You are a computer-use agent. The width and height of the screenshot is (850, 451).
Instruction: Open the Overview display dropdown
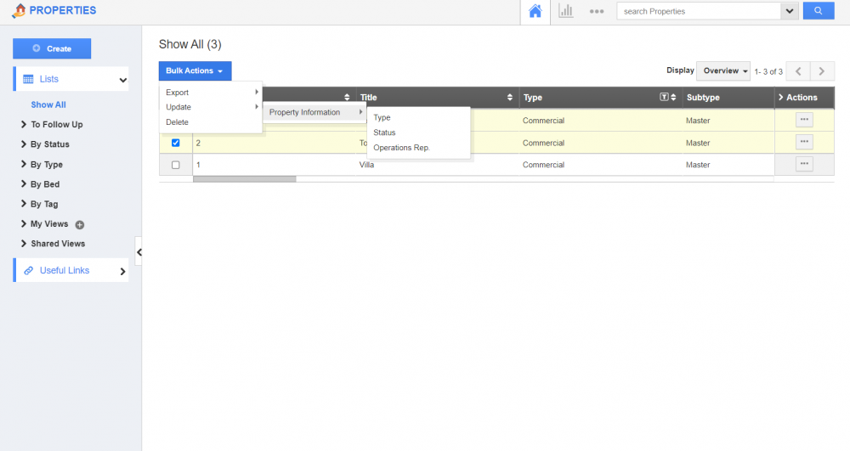(725, 71)
